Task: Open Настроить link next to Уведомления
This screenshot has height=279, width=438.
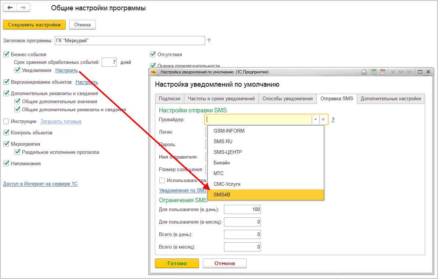Action: [x=66, y=70]
